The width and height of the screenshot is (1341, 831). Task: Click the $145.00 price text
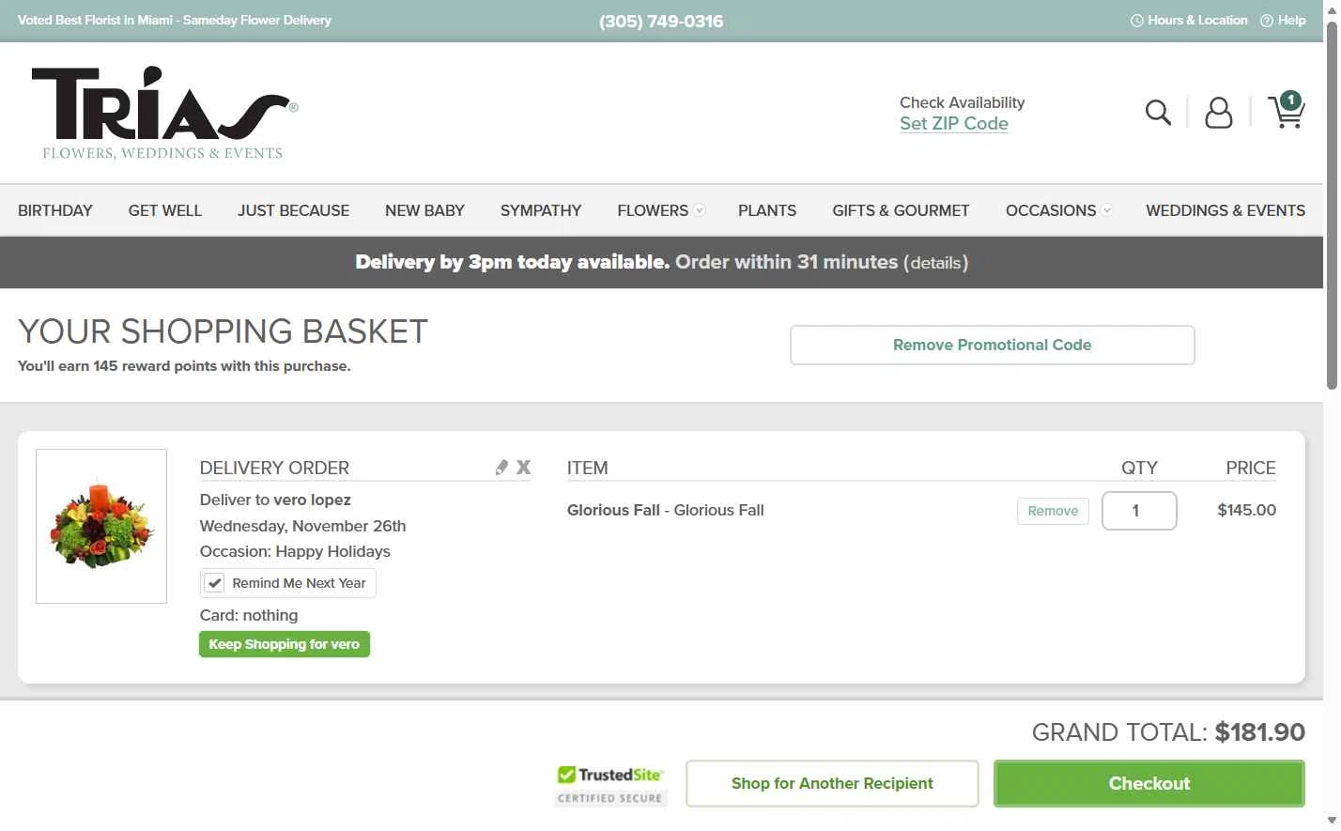(x=1246, y=510)
